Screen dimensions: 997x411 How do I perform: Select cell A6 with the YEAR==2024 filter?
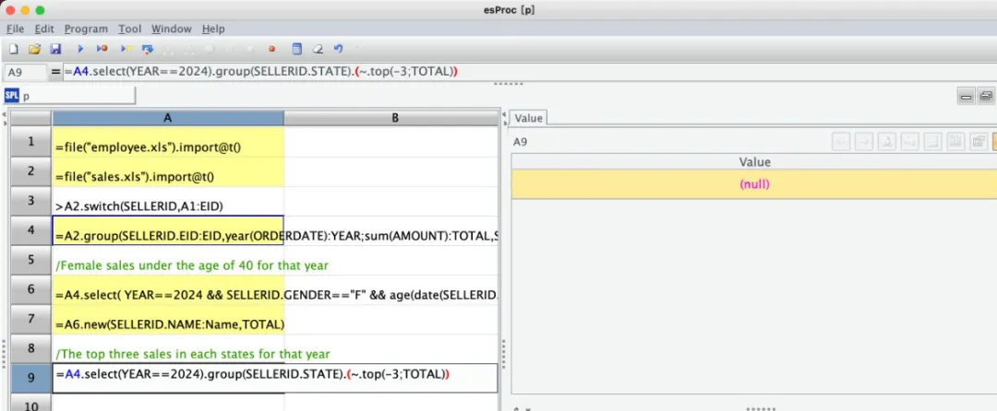(168, 290)
